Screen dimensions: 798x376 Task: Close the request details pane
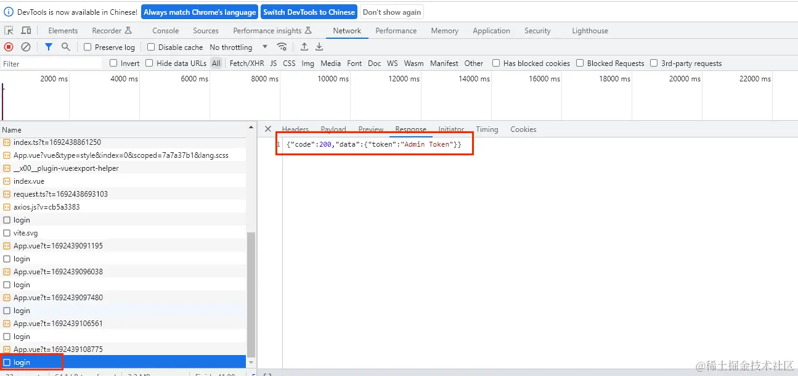(267, 129)
